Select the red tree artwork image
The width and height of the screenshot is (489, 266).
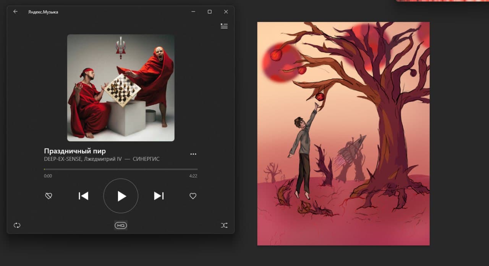tap(343, 133)
